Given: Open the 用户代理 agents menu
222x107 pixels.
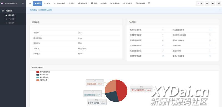Looking at the screenshot, I should coord(128,3).
